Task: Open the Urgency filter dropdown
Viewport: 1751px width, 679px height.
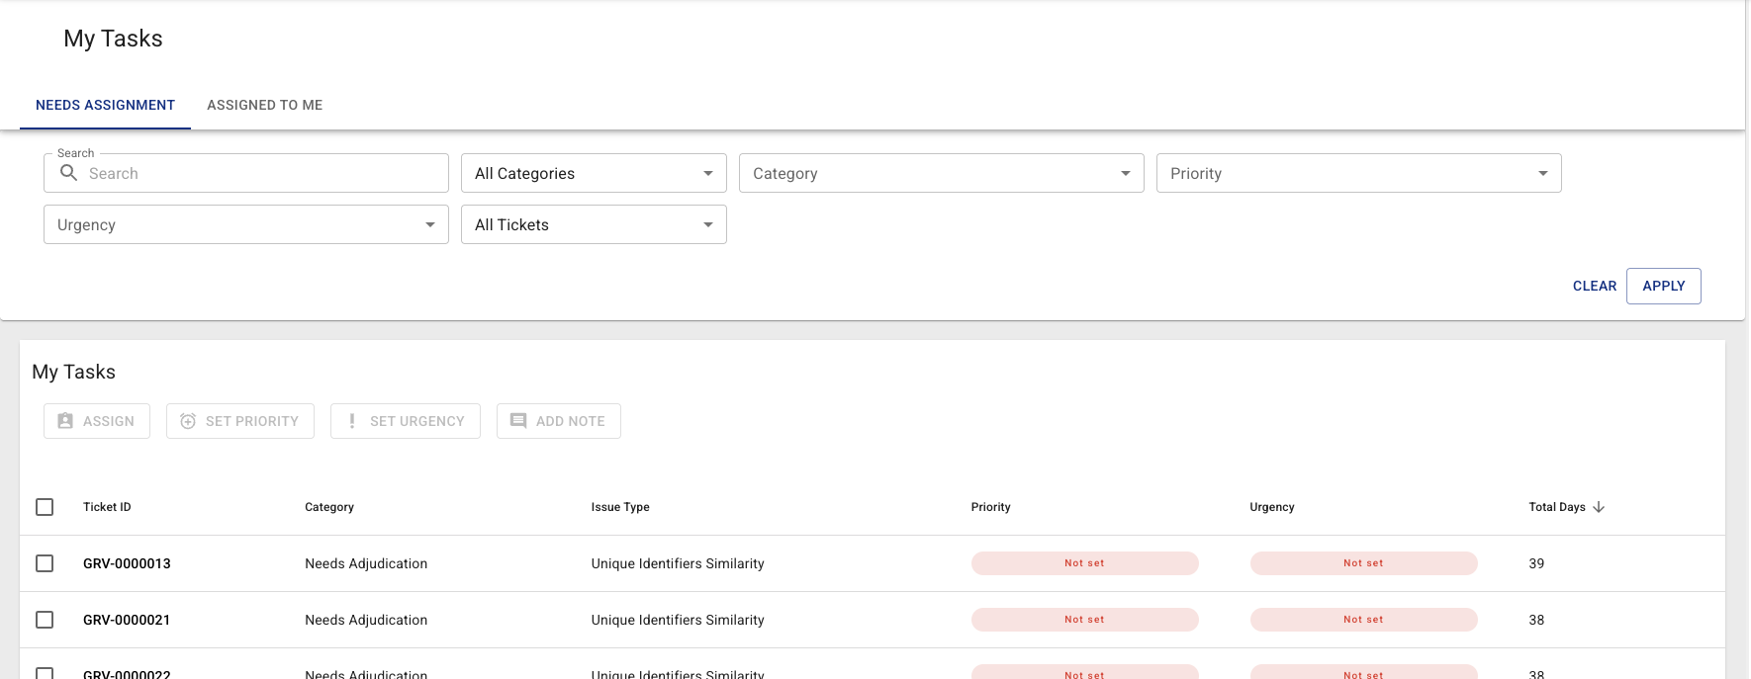Action: (x=246, y=224)
